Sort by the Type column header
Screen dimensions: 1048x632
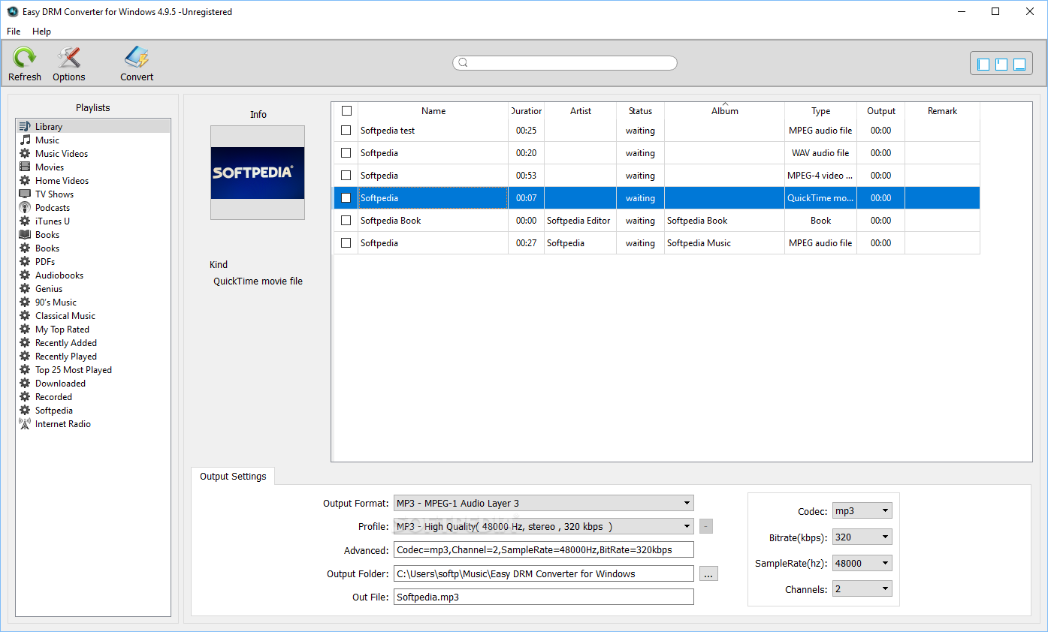pyautogui.click(x=821, y=111)
